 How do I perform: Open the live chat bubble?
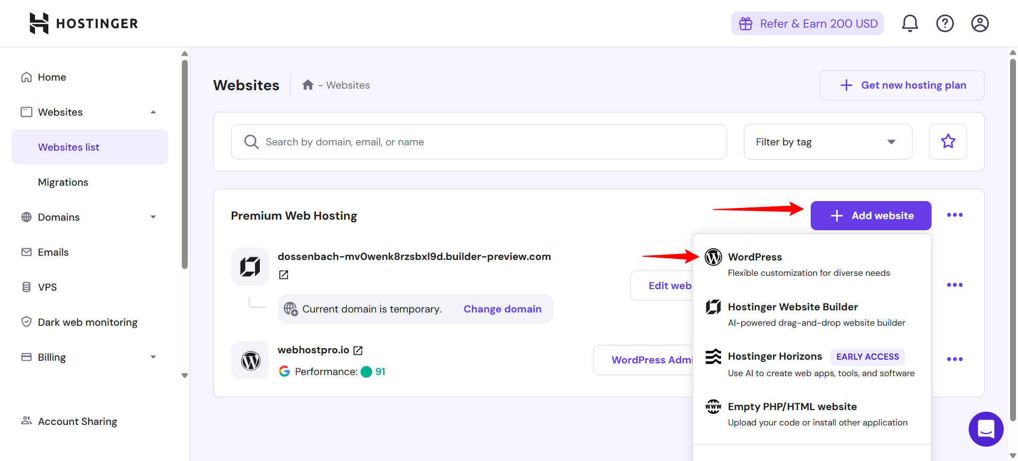coord(986,429)
